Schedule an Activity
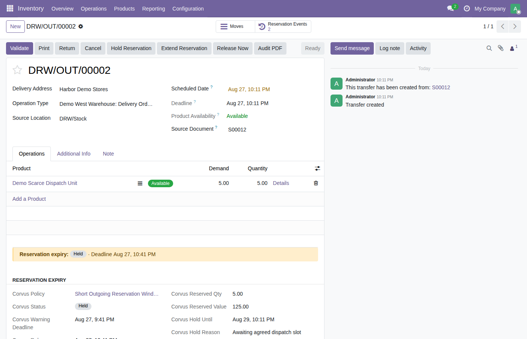Image resolution: width=527 pixels, height=339 pixels. 418,48
